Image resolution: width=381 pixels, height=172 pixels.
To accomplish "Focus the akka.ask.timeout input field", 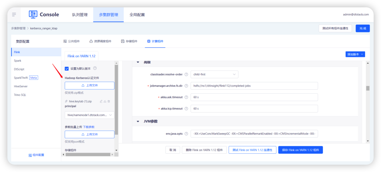I will click(254, 97).
